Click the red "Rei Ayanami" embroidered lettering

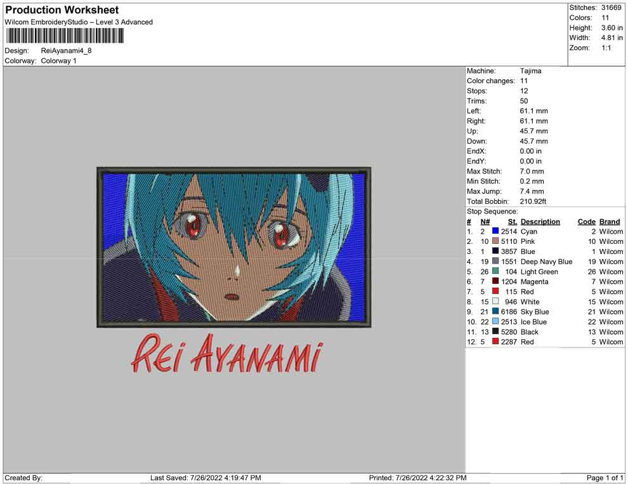pos(226,357)
